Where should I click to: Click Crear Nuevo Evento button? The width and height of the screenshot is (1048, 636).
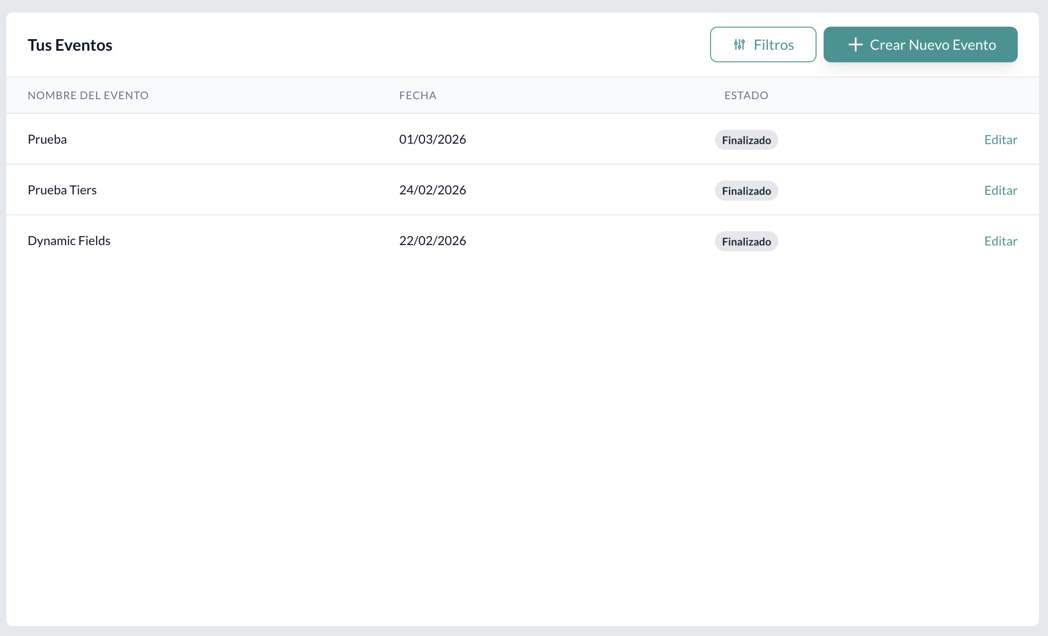tap(920, 44)
